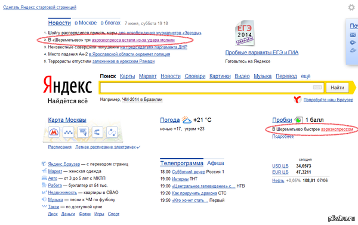This screenshot has width=358, height=225.
Task: Open news on заложников в иракском Рамади
Action: tap(124, 61)
